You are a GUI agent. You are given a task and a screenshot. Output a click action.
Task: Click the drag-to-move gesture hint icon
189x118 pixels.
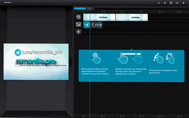click(130, 58)
